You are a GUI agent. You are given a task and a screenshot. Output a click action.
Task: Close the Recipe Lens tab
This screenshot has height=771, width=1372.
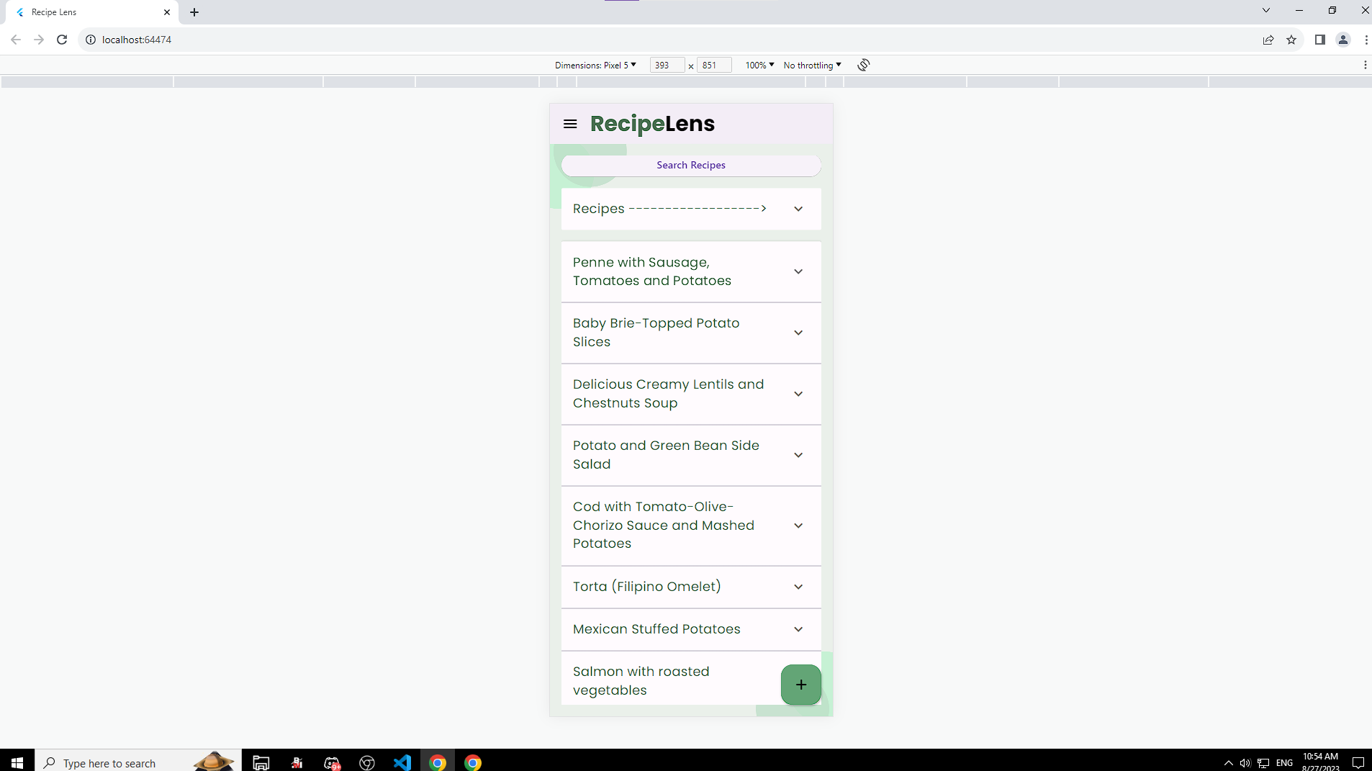tap(167, 12)
